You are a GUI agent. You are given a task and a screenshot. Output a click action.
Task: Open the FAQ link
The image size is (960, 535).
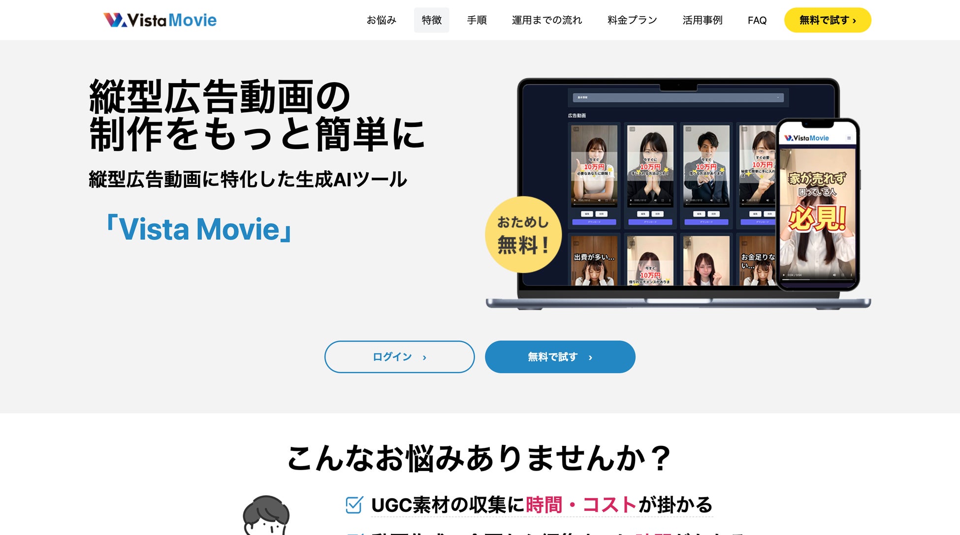coord(757,20)
